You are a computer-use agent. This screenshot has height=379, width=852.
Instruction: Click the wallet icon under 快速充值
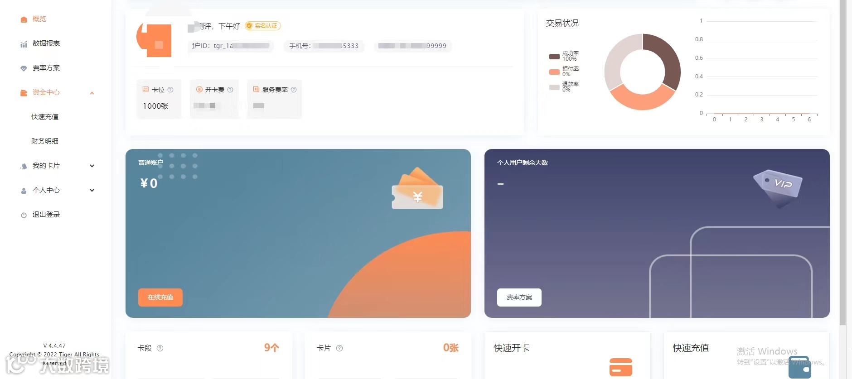pyautogui.click(x=800, y=367)
